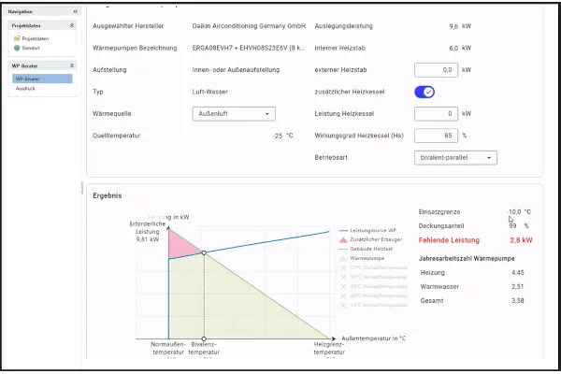Click the Quelltemperatur -25 °C value
The width and height of the screenshot is (561, 374).
point(282,136)
